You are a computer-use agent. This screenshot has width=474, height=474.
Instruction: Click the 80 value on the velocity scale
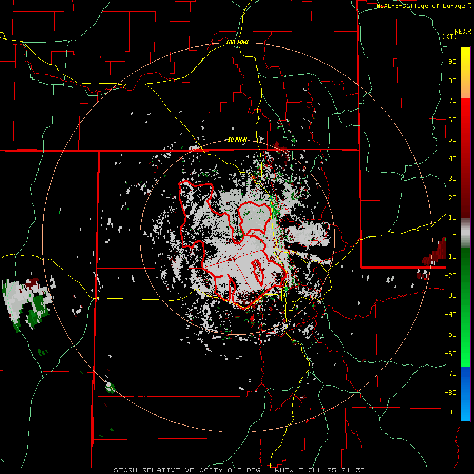pyautogui.click(x=452, y=81)
